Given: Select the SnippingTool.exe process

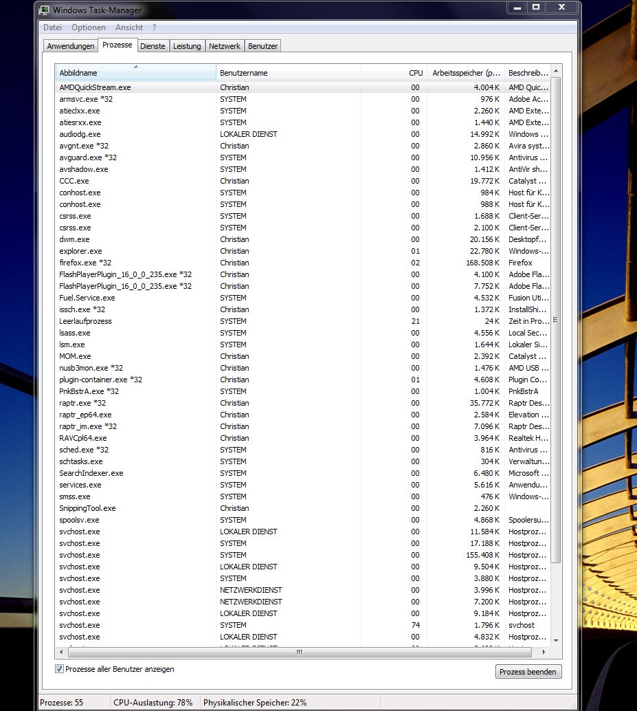Looking at the screenshot, I should click(x=303, y=508).
